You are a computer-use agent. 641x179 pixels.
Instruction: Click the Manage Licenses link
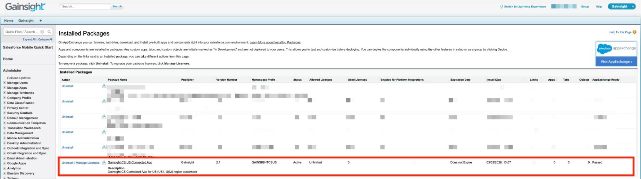[x=88, y=163]
